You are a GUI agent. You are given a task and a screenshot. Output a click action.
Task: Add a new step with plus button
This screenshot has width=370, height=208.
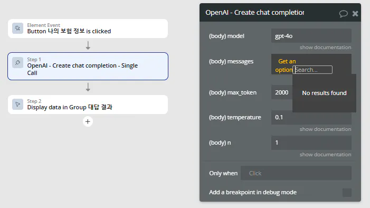(88, 121)
